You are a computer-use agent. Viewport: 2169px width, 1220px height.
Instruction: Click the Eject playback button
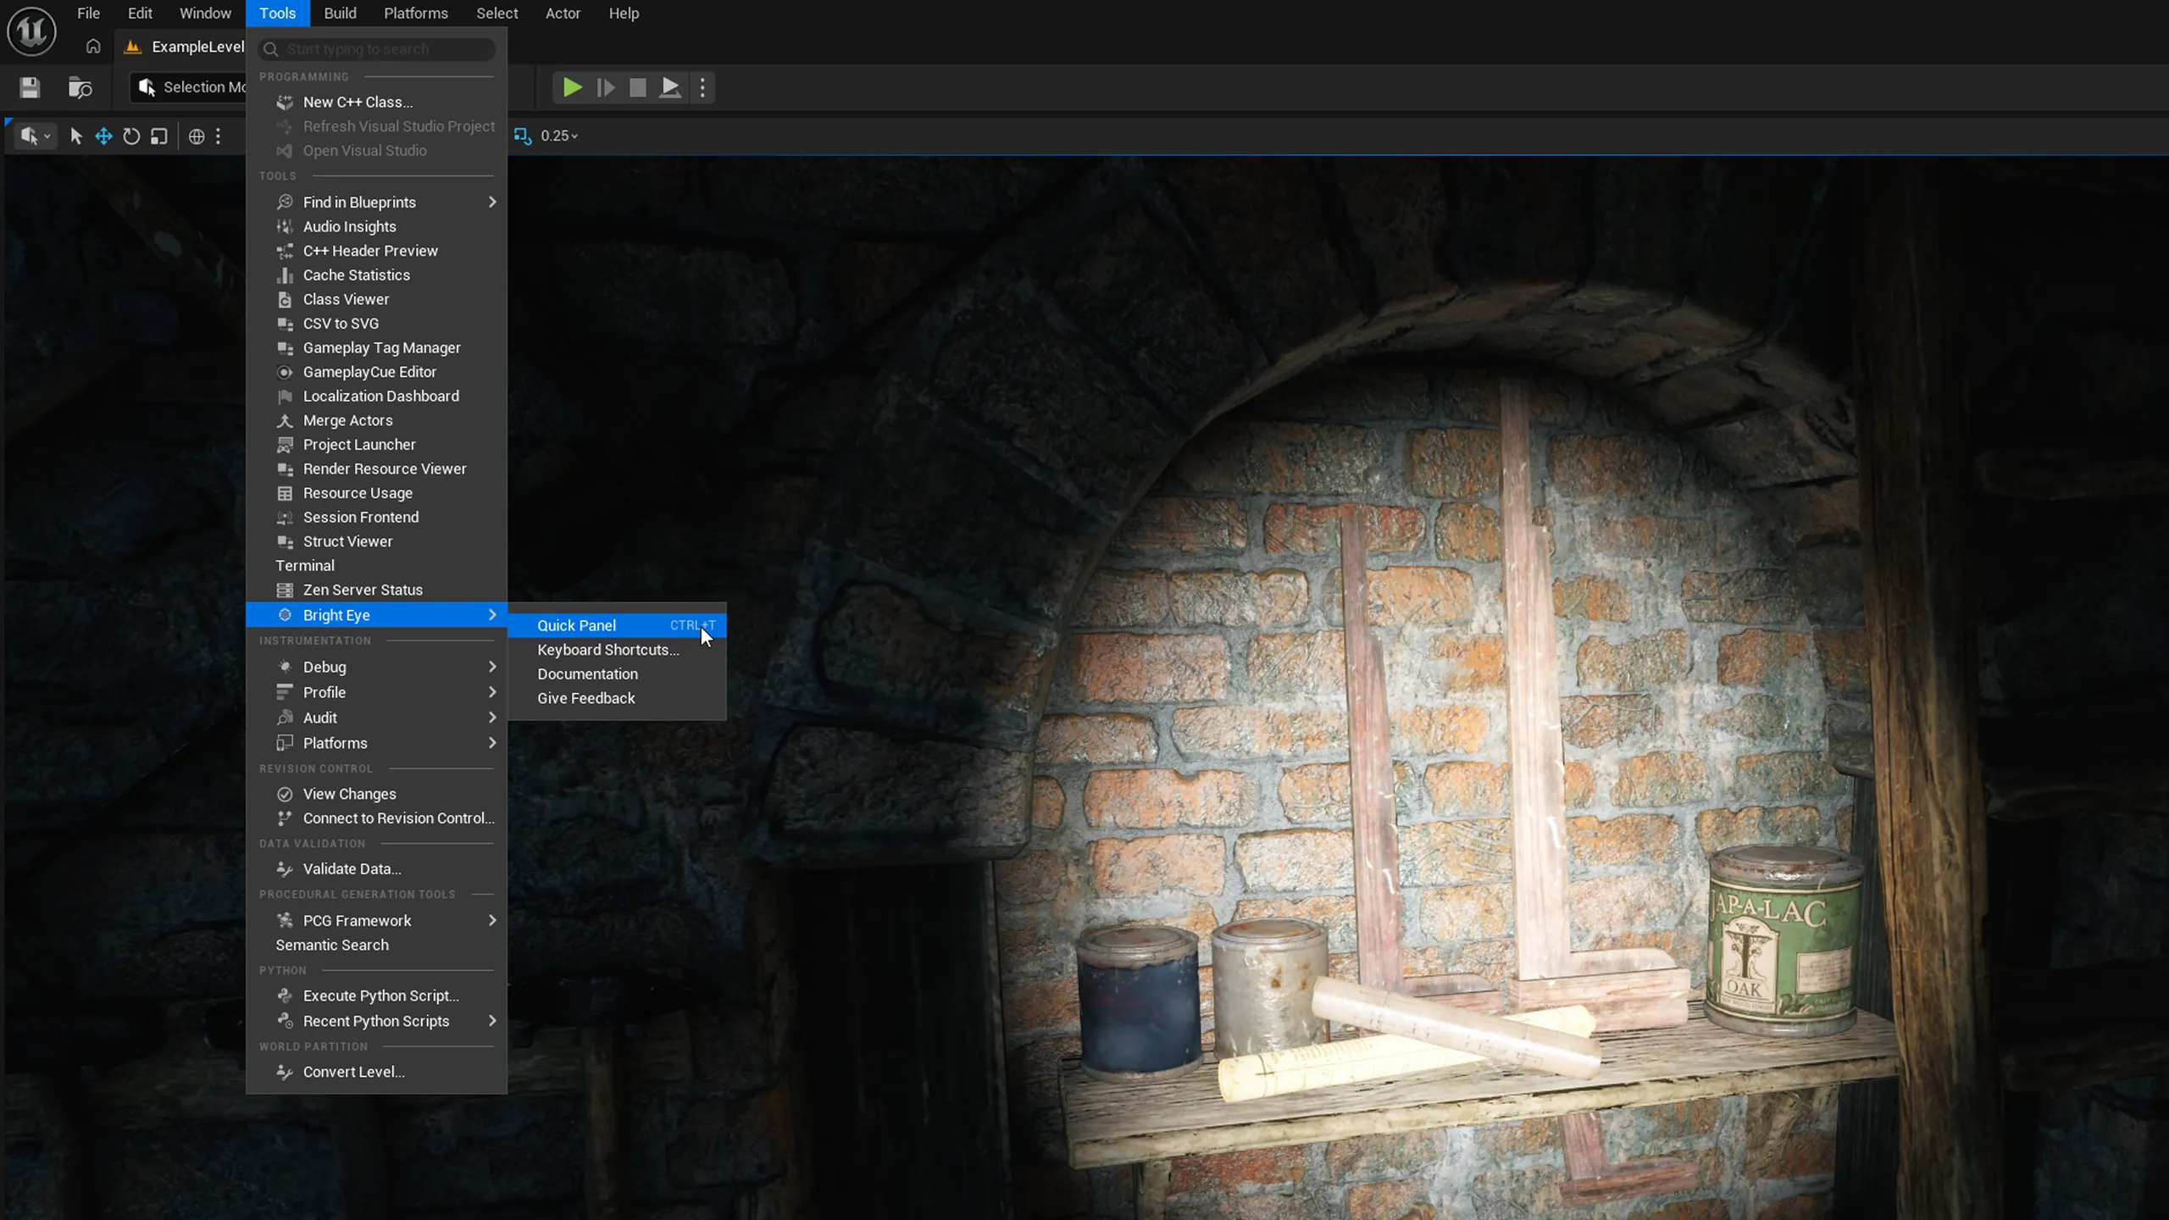[670, 87]
